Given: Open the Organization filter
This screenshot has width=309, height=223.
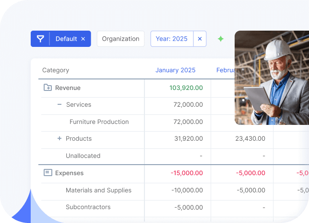Looking at the screenshot, I should click(120, 39).
